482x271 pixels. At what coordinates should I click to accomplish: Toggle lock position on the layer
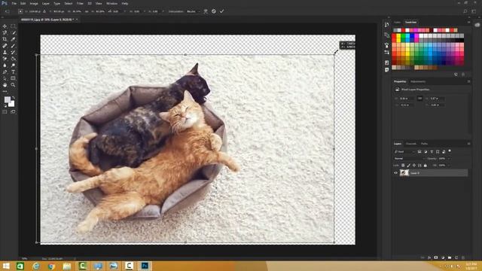pyautogui.click(x=414, y=166)
